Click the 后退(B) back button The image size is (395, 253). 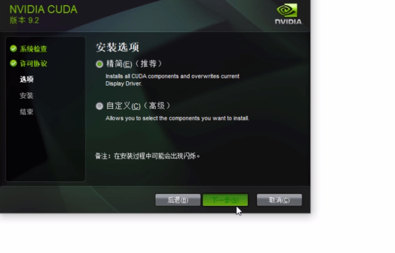tap(178, 200)
